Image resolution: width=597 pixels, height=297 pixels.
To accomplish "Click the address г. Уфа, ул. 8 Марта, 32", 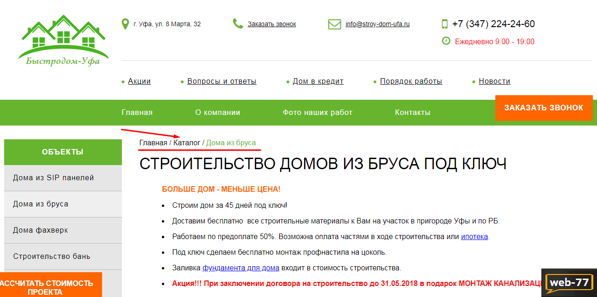I will coord(167,24).
